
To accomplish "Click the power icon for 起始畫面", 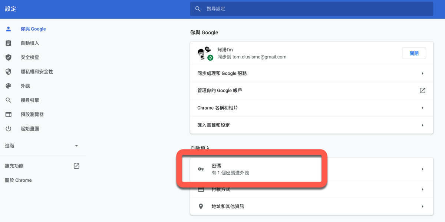I will (x=9, y=129).
